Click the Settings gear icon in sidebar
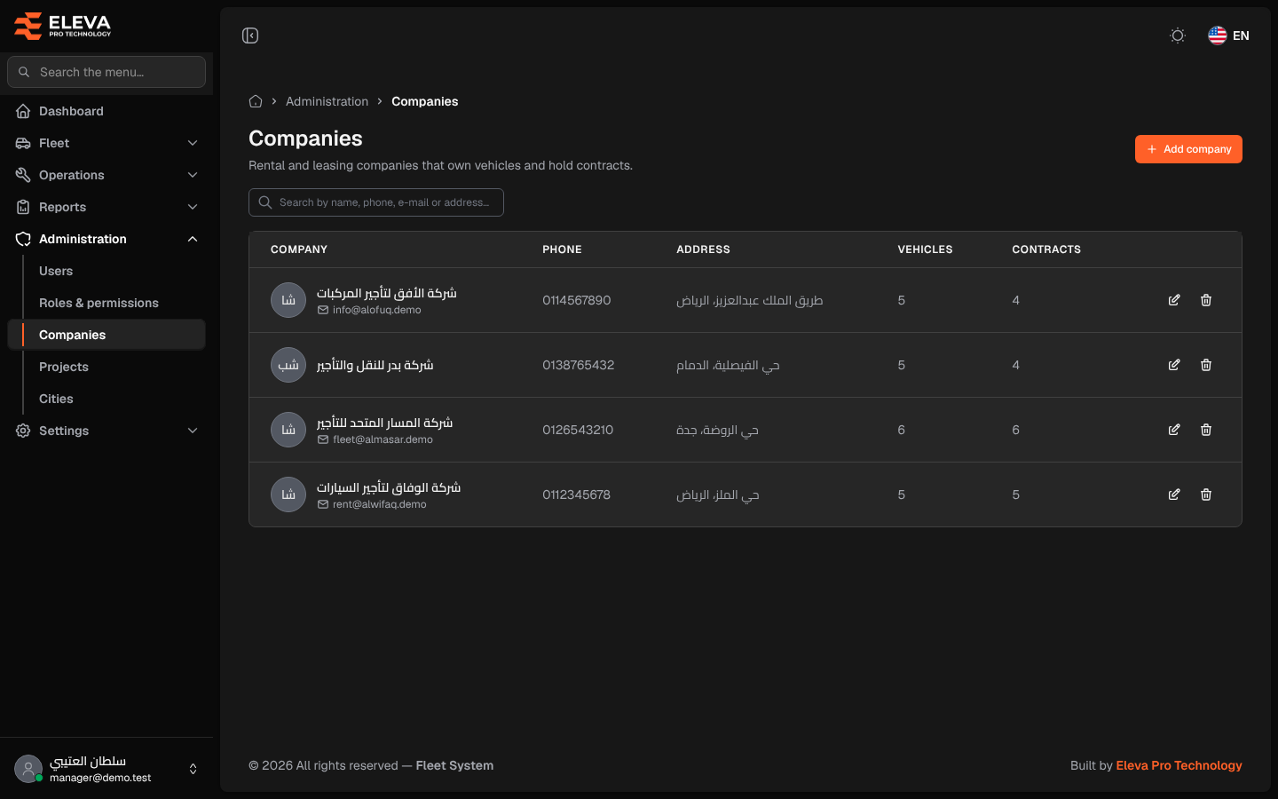Screen dimensions: 1278x799 click(23, 431)
